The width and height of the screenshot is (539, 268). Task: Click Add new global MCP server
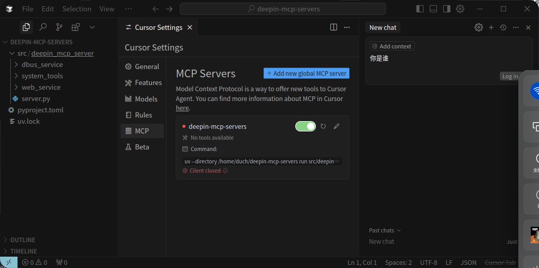(307, 73)
